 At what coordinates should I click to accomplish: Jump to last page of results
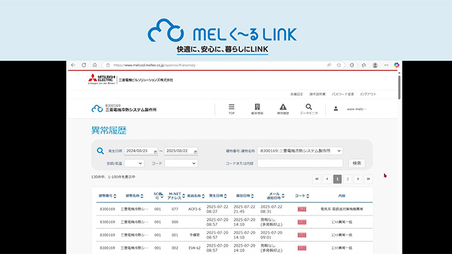[368, 179]
